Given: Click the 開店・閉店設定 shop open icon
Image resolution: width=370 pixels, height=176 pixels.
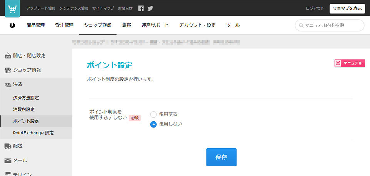Looking at the screenshot, I should 8,56.
